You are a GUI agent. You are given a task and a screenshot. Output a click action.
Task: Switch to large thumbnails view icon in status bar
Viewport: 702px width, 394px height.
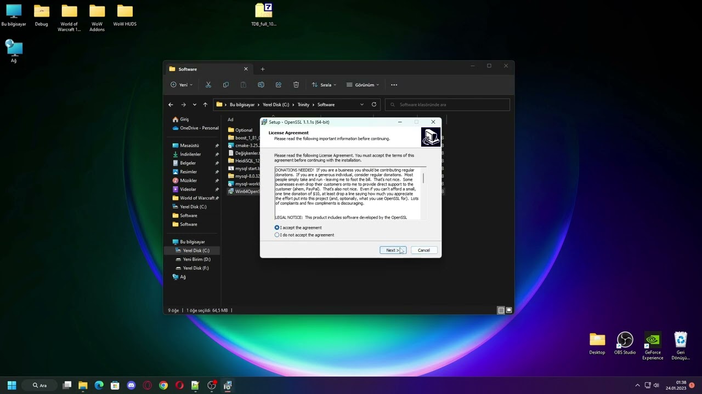(508, 310)
